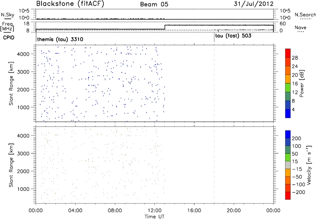Image resolution: width=316 pixels, height=219 pixels.
Task: Click the 16:00 time tick label
Action: (x=194, y=211)
